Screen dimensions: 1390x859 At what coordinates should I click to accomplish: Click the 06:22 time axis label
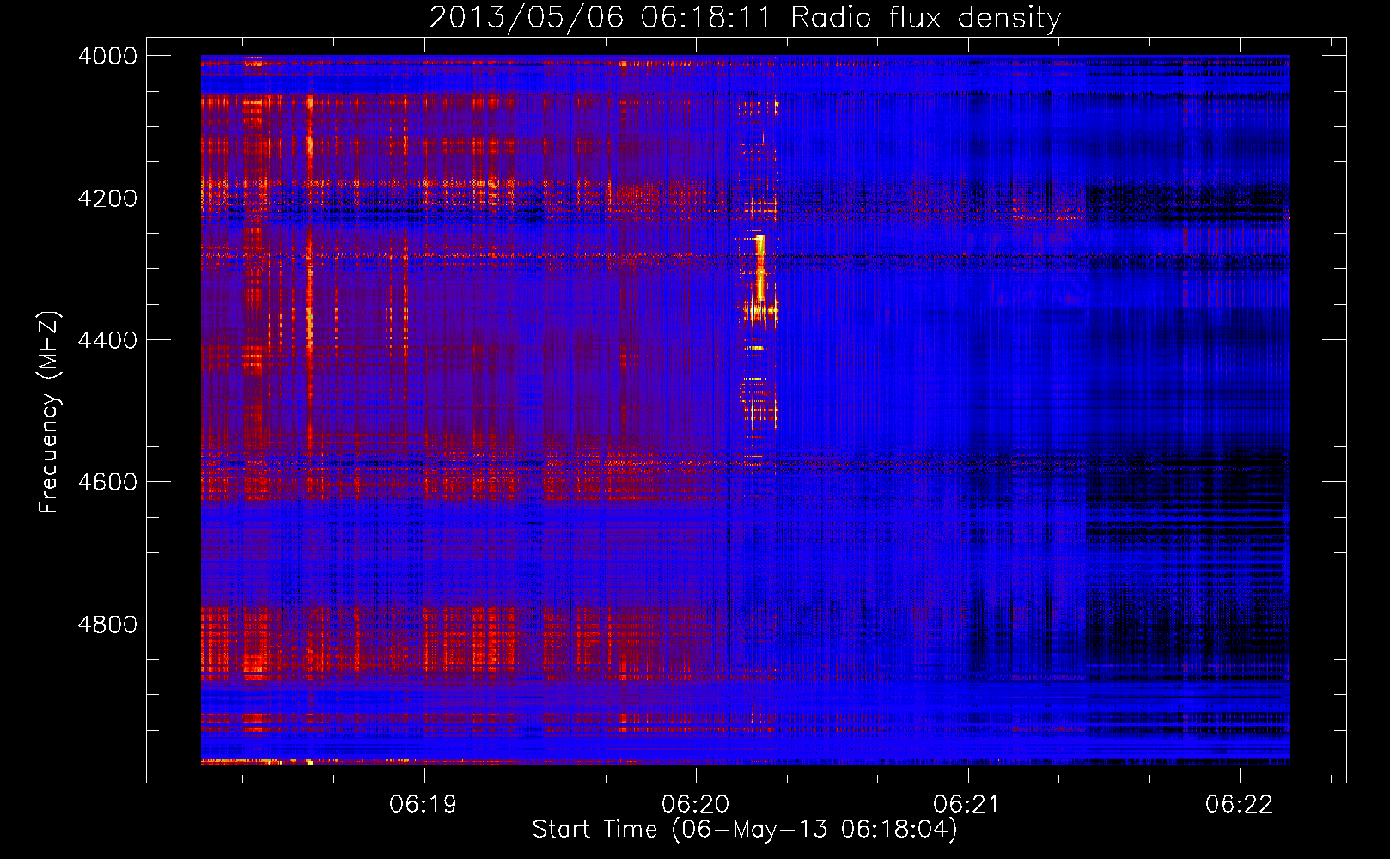point(1239,804)
